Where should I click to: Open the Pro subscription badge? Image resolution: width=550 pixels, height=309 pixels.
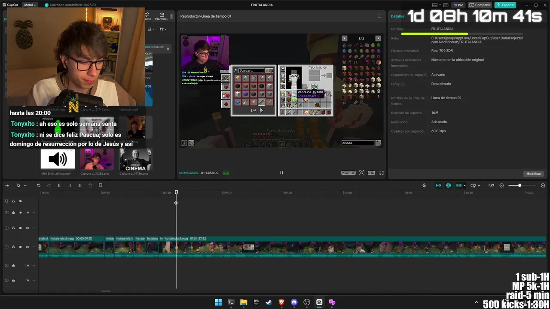tap(458, 5)
